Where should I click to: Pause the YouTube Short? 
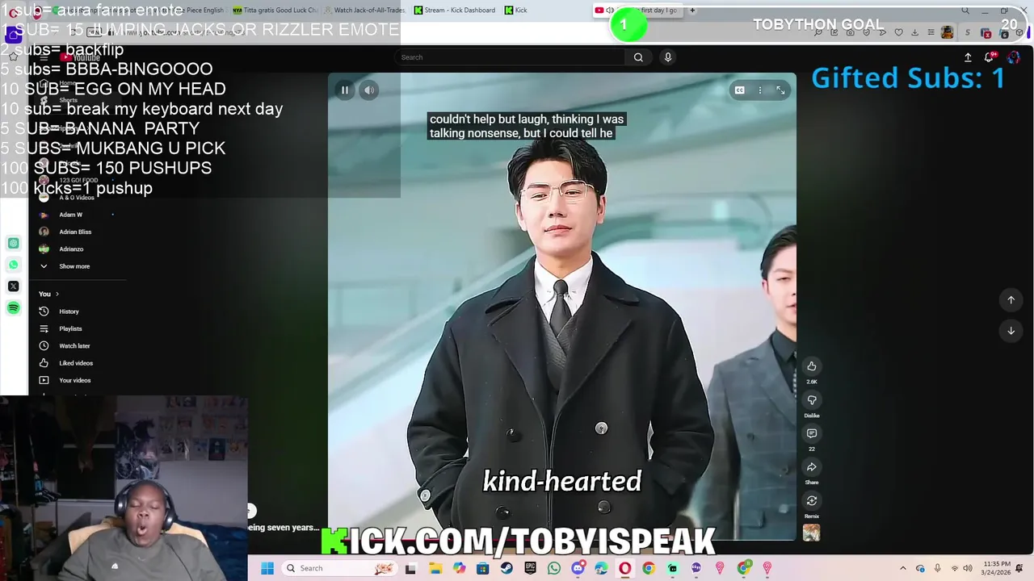345,90
